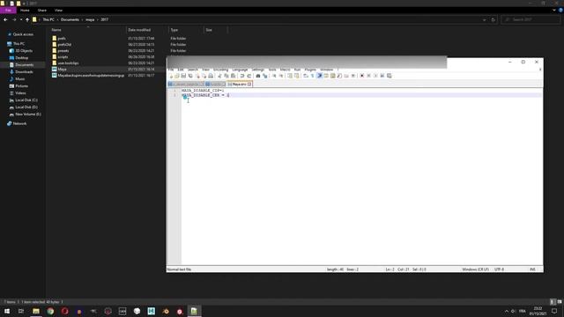Open the Share ribbon tab in Explorer
The image size is (564, 317).
coord(42,11)
